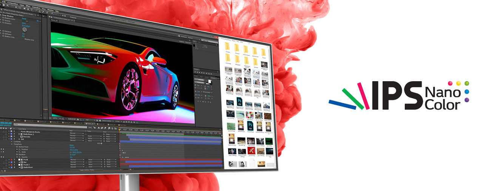491x191 pixels.
Task: Toggle the Rotation stopwatch
Action: 17,154
